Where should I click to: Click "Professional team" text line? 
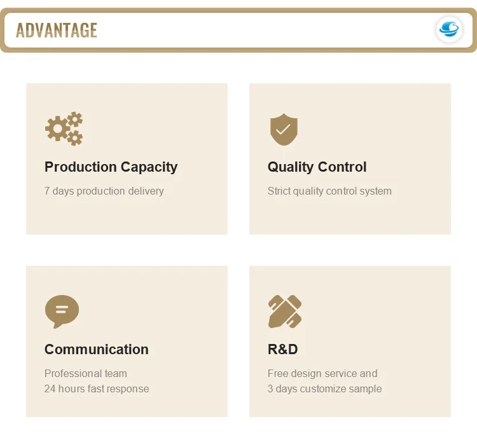pos(86,374)
